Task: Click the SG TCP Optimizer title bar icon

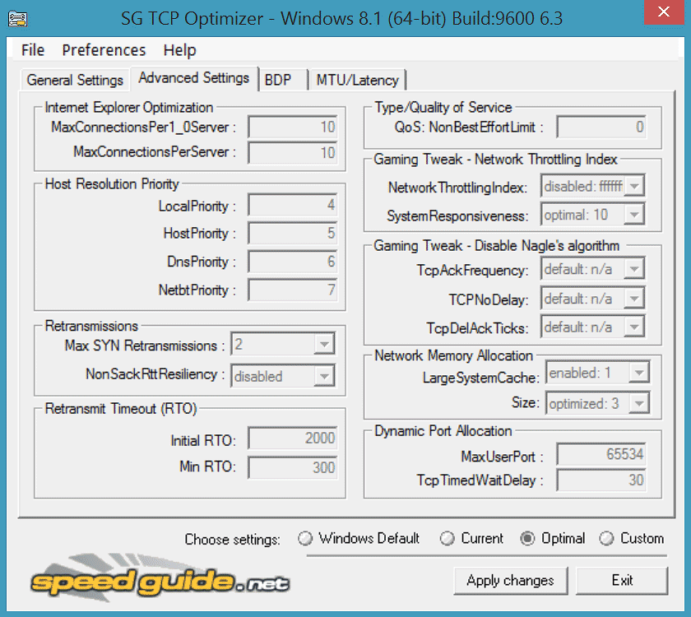Action: [17, 18]
